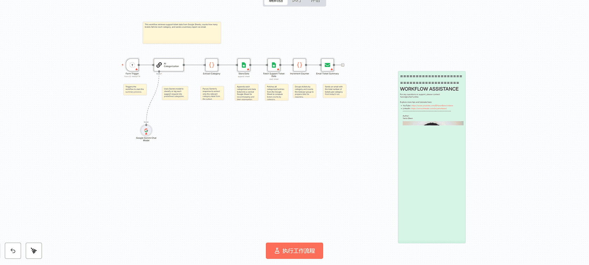Select the Form Trigger node
The width and height of the screenshot is (589, 265).
(133, 65)
